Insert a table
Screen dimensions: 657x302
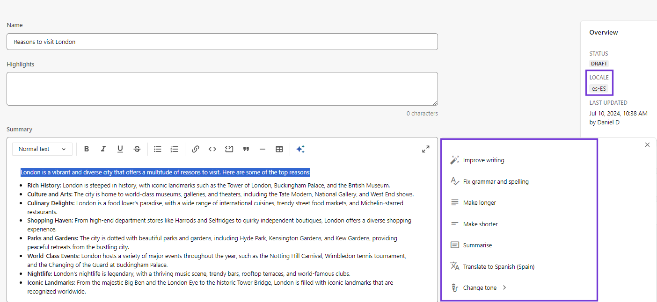coord(279,149)
